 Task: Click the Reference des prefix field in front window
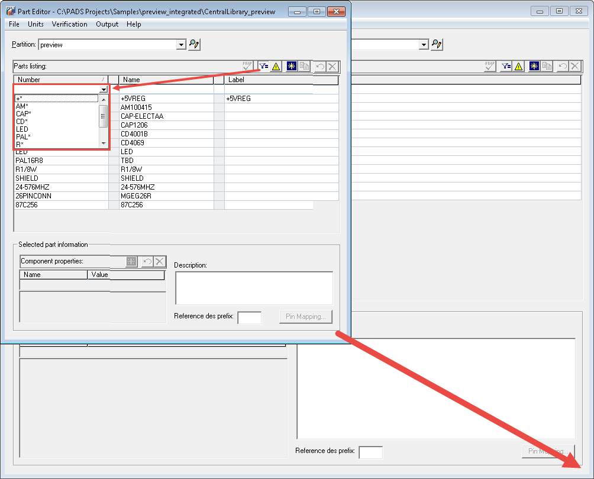(x=249, y=317)
